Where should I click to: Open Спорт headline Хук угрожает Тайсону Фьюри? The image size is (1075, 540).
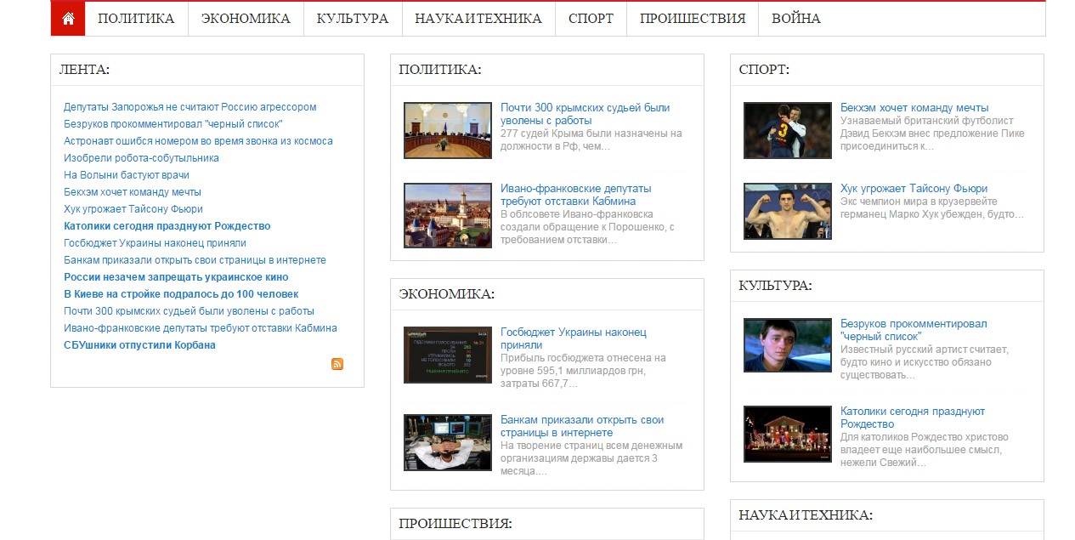pos(914,189)
